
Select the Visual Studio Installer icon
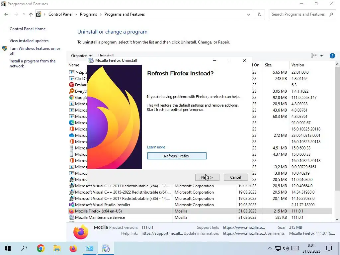(x=72, y=205)
